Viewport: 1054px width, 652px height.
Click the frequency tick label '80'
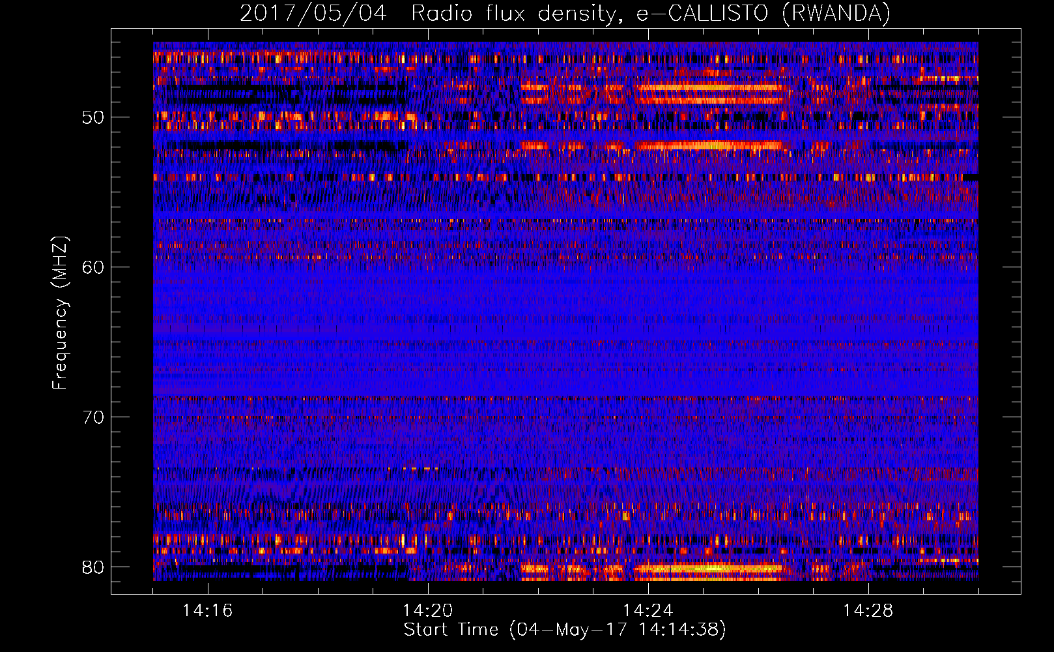tap(93, 567)
